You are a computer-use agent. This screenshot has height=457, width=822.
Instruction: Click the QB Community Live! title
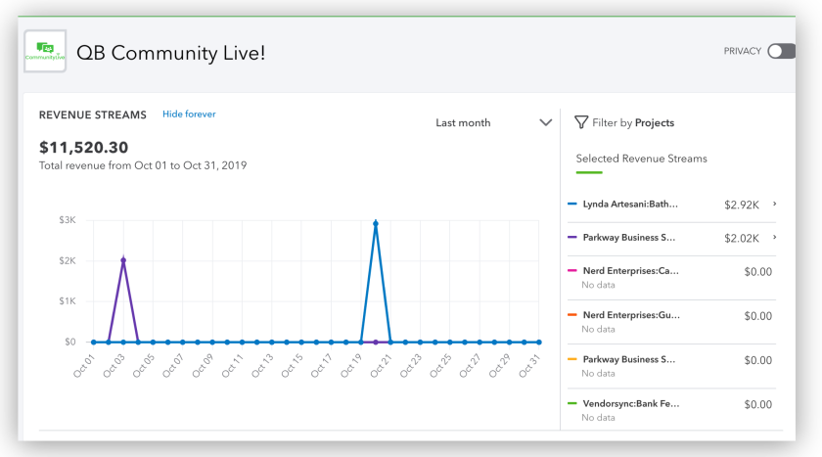(x=171, y=53)
